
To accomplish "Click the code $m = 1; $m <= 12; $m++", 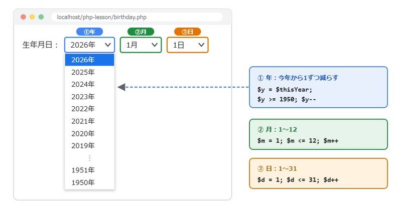I will click(x=298, y=141).
